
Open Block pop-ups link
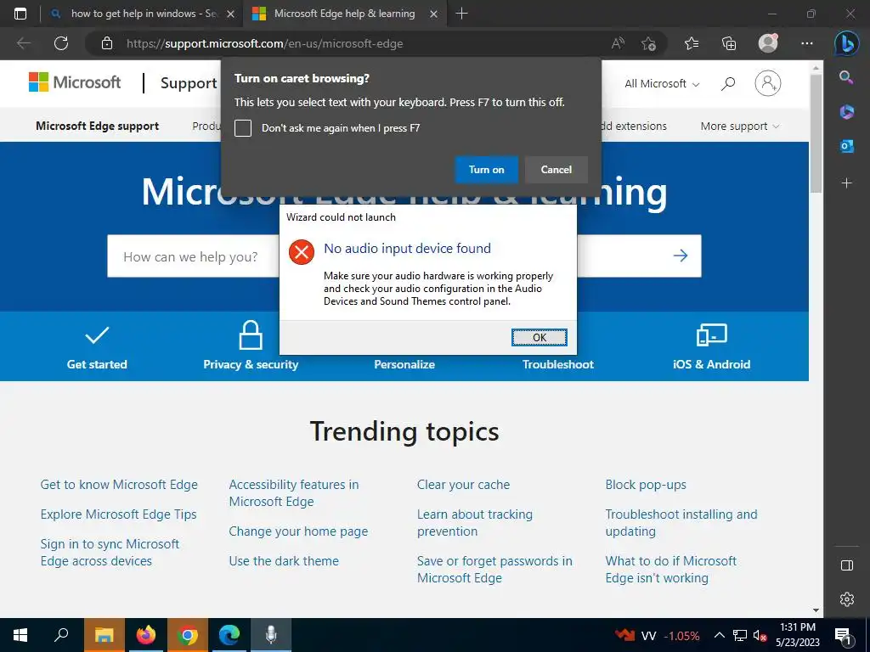(646, 485)
